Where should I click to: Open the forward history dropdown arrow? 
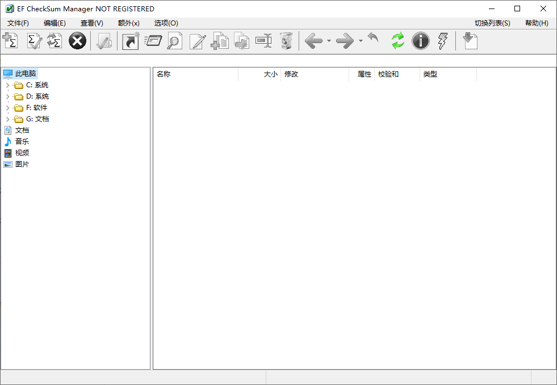361,41
